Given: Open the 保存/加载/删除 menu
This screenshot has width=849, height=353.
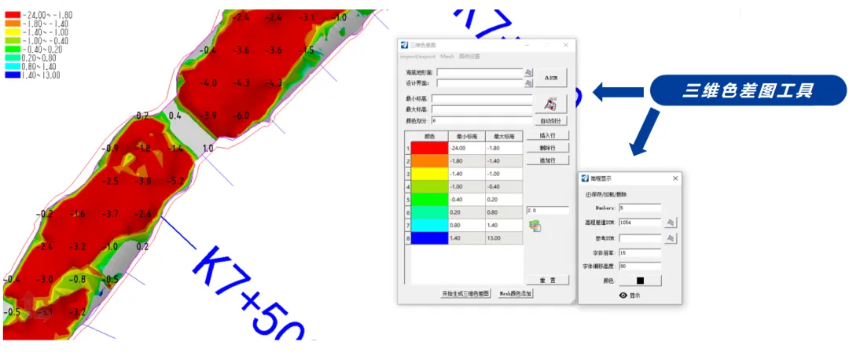Looking at the screenshot, I should 607,194.
